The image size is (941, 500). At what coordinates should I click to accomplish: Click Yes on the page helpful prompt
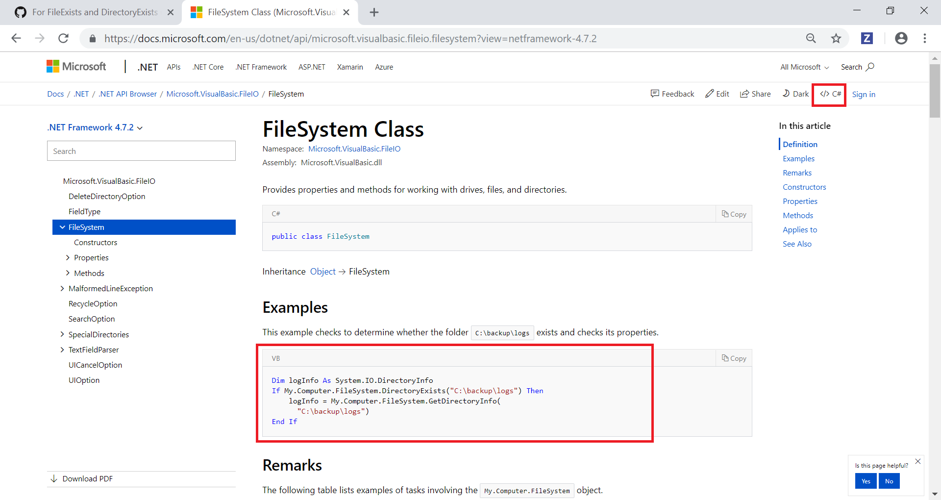[x=865, y=481]
